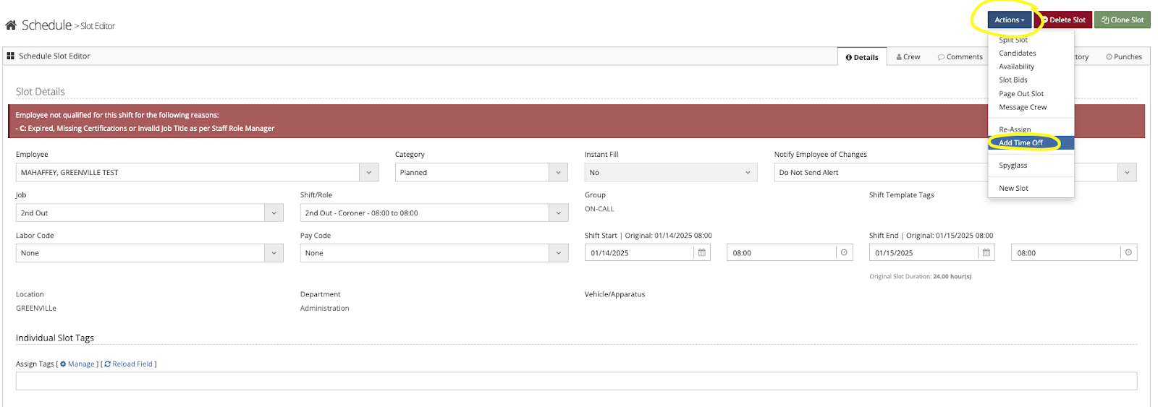Switch to the Crew tab
The height and width of the screenshot is (407, 1158).
tap(908, 57)
